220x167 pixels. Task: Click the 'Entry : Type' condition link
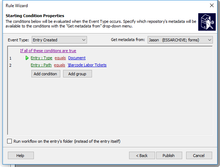point(41,58)
